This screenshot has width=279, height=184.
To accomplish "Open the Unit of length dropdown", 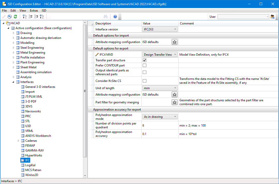I will (x=160, y=88).
